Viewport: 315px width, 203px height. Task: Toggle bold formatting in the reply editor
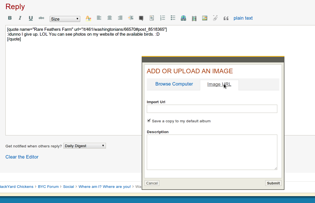[10, 18]
